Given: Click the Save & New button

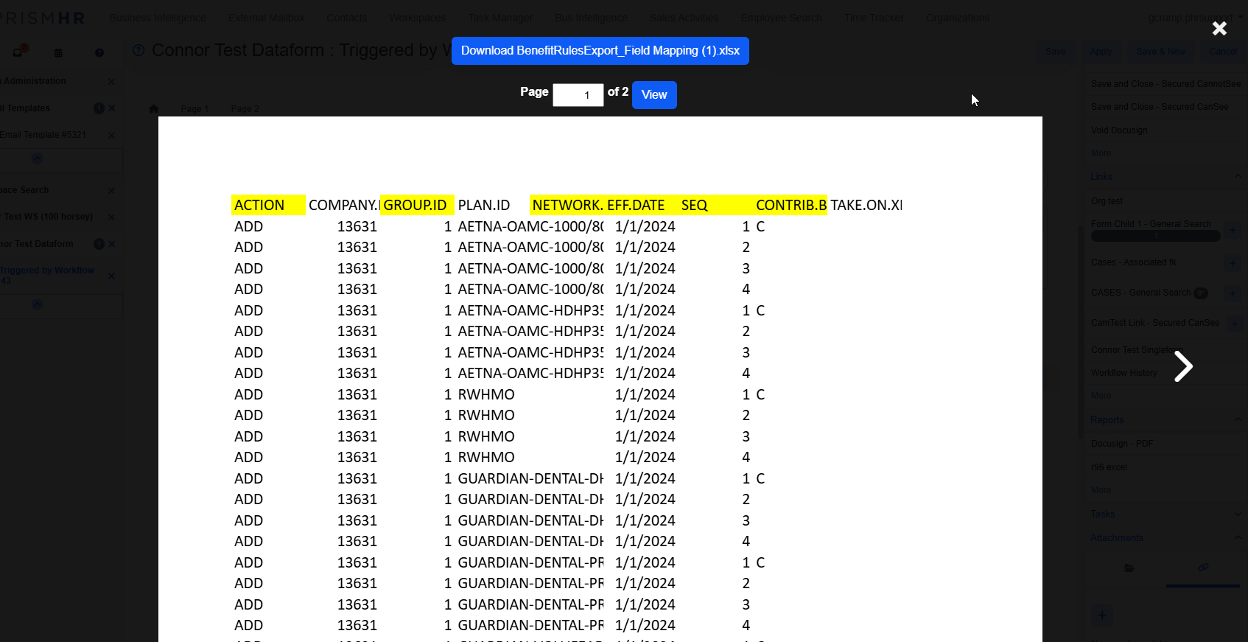Looking at the screenshot, I should [1161, 52].
